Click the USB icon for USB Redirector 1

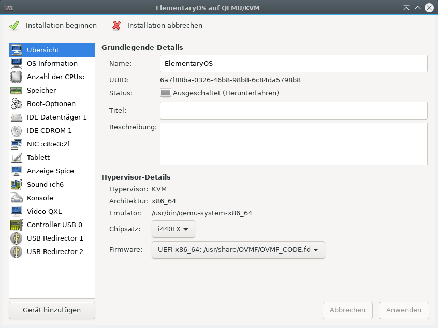[16, 238]
